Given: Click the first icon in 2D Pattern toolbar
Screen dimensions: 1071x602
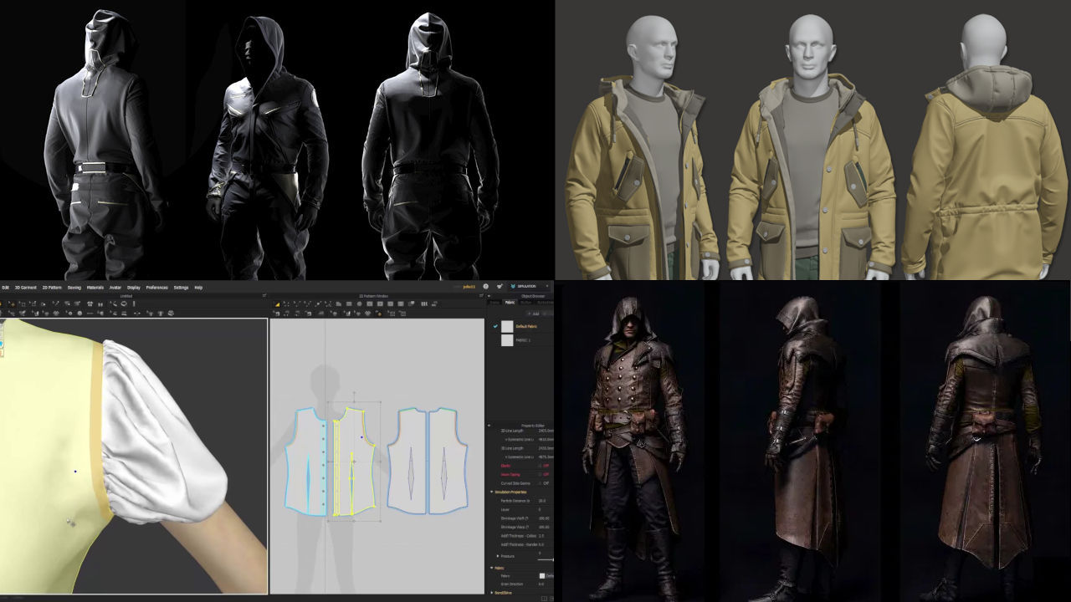Looking at the screenshot, I should [x=278, y=304].
